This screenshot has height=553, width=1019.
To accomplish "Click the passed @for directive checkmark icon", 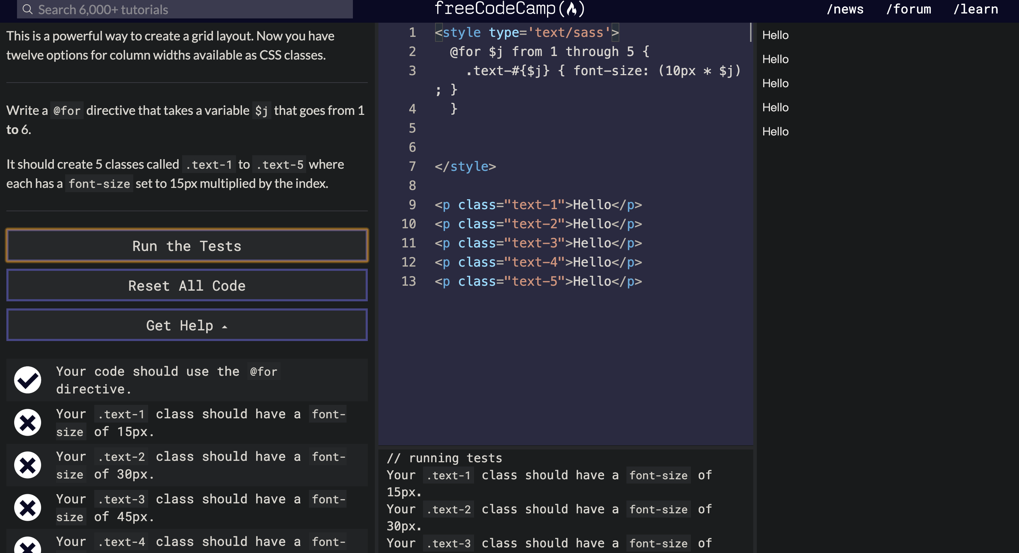I will pos(28,380).
